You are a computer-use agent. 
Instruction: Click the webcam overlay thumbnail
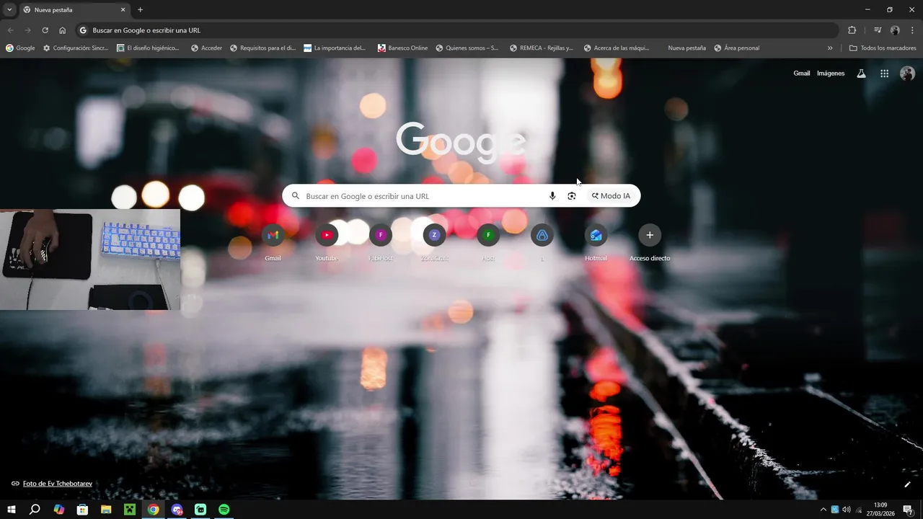[90, 259]
